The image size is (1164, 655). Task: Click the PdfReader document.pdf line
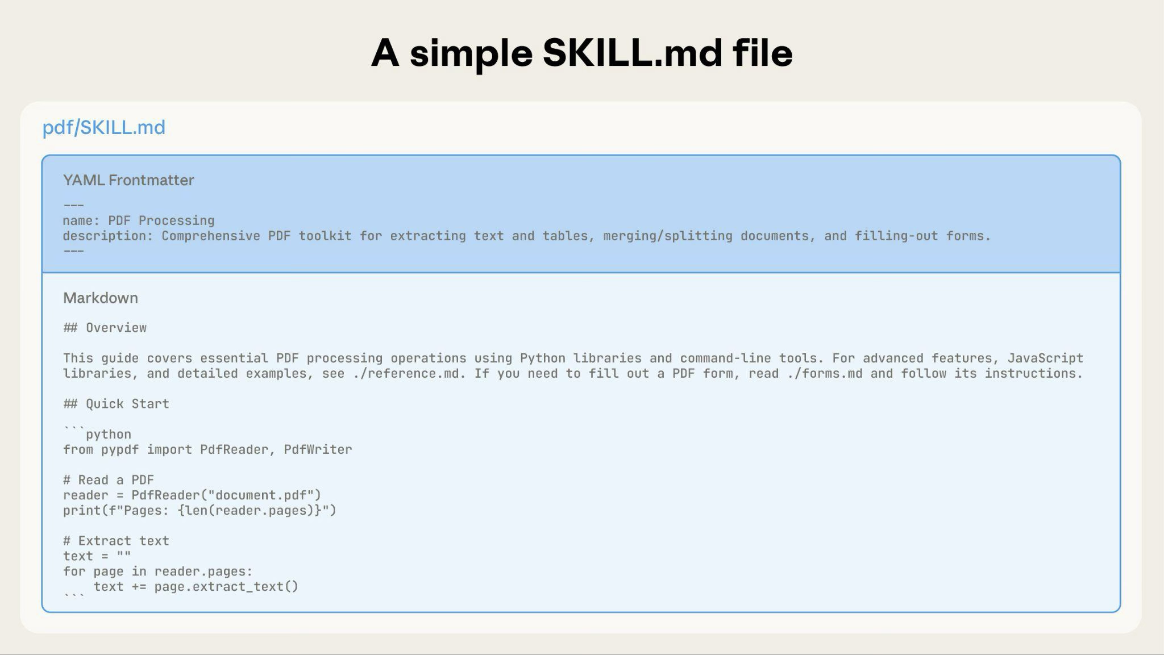(x=192, y=495)
